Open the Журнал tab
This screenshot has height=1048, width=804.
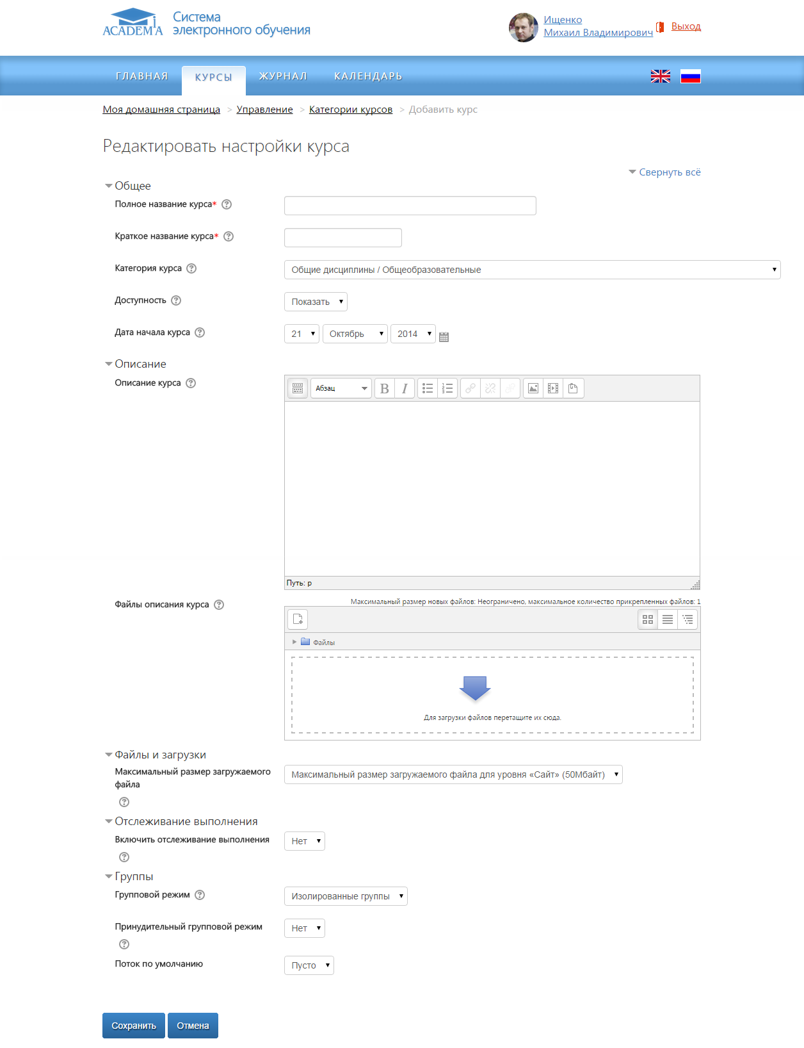[283, 76]
